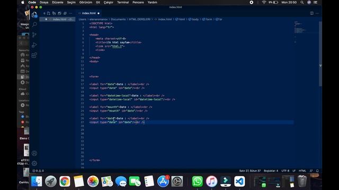Open editor More Actions ellipsis
This screenshot has width=339, height=190.
(x=317, y=13)
